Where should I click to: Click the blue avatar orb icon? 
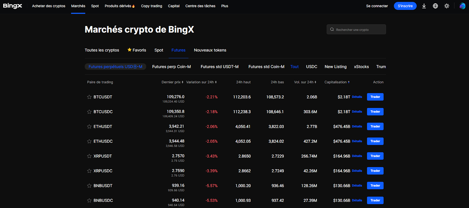[462, 6]
